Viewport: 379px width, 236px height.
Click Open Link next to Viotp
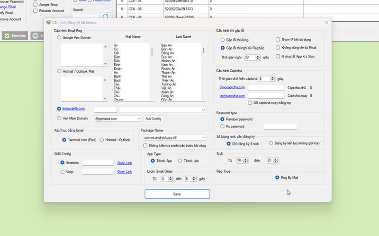125,172
